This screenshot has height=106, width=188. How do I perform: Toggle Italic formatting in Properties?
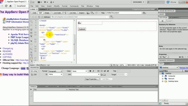tap(93, 71)
